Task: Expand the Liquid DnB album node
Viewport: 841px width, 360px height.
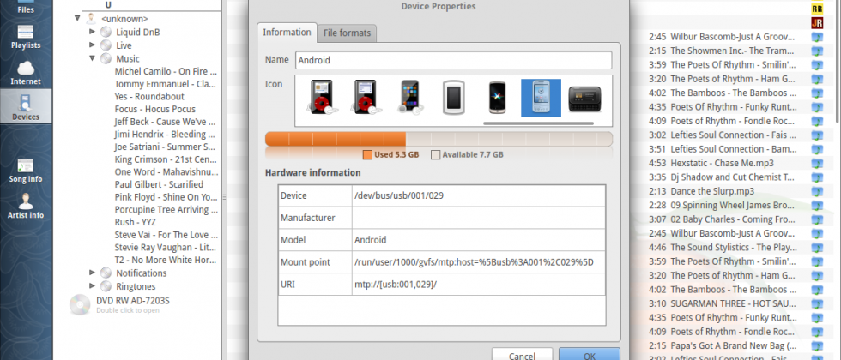Action: (93, 32)
